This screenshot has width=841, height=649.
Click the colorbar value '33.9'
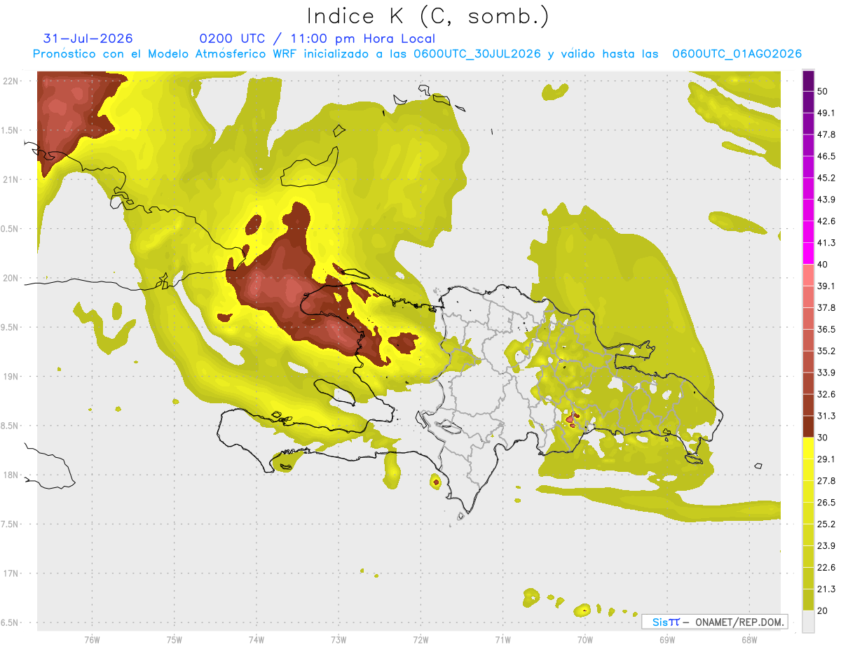[826, 372]
